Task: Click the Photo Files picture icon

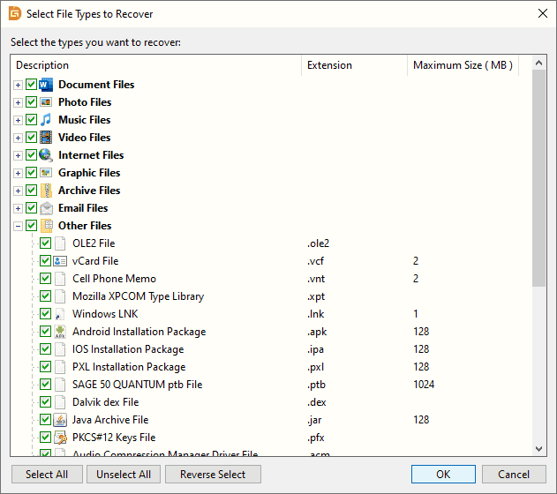Action: 46,102
